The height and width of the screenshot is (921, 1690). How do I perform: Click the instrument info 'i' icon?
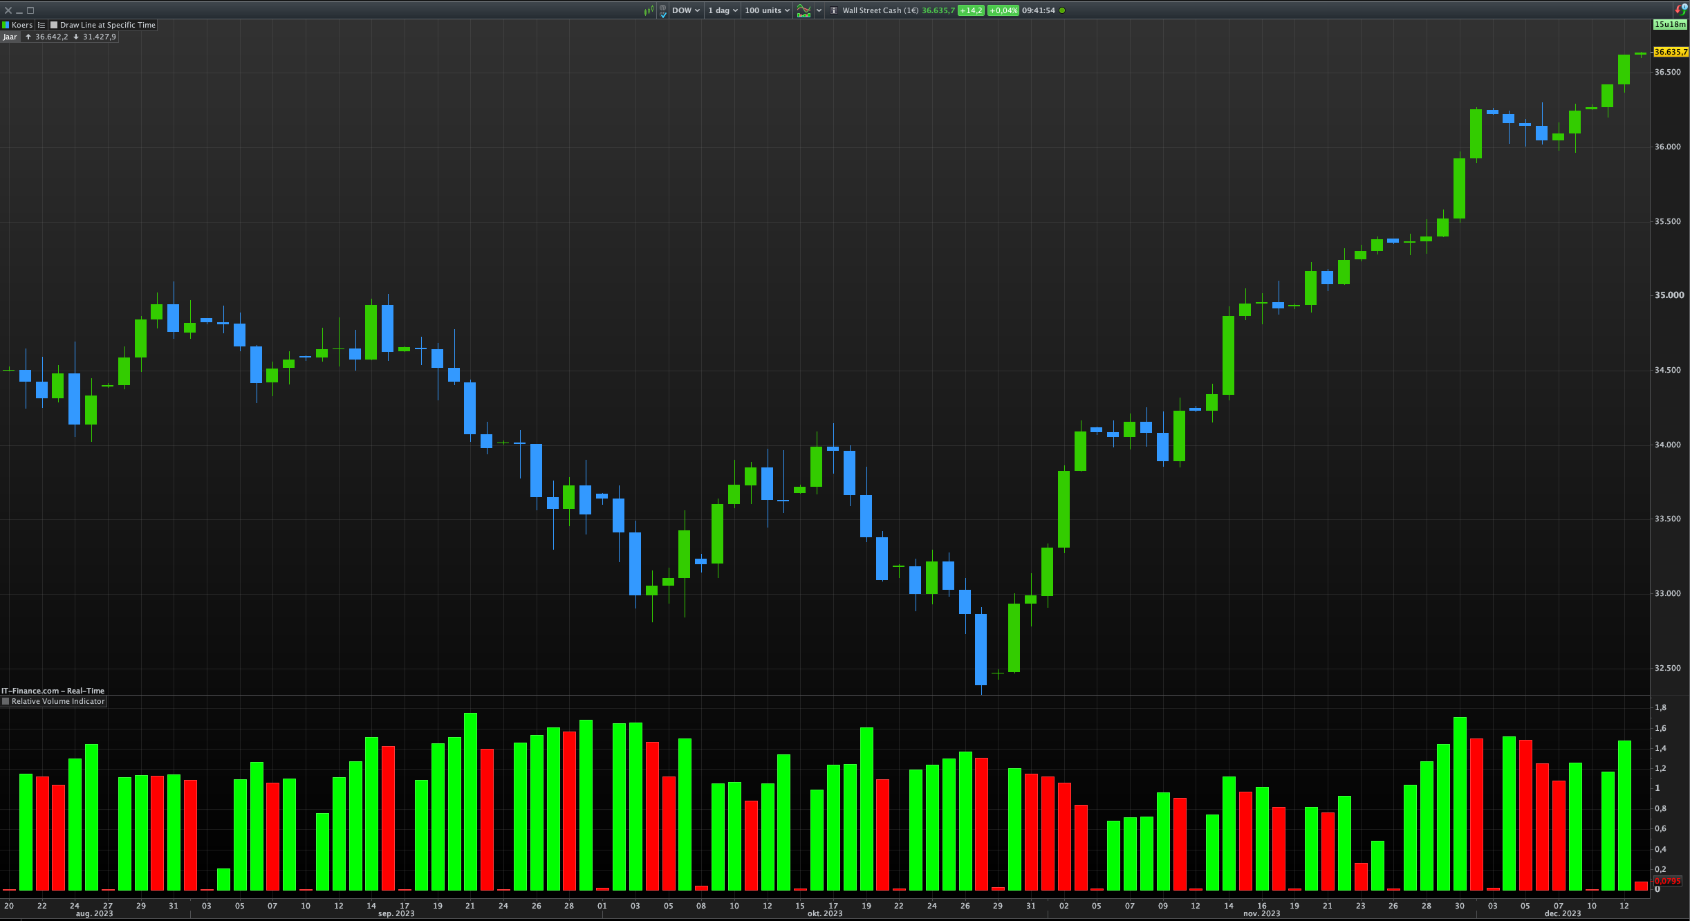(834, 10)
